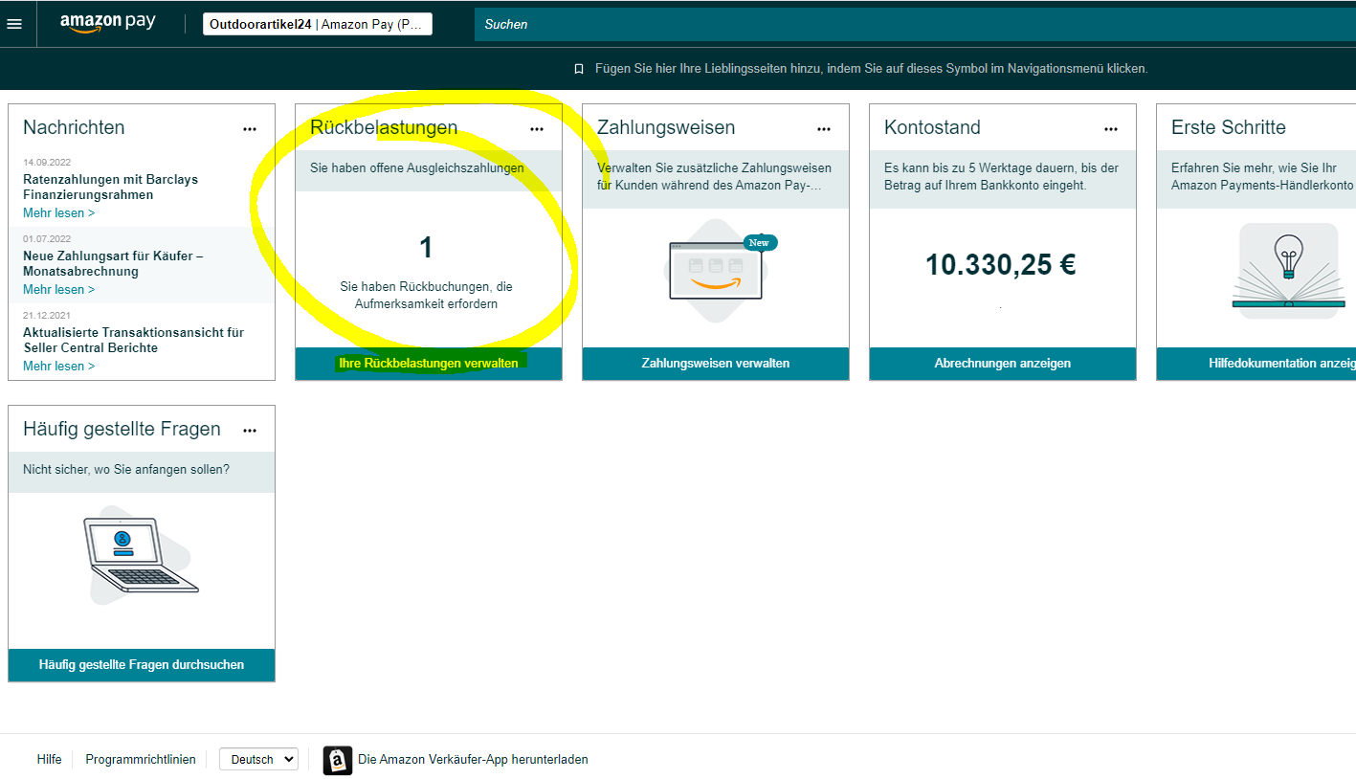Open Mehr lesen for Barclays Ratenzahlungen news
Screen dimensions: 1356x779
[x=59, y=212]
